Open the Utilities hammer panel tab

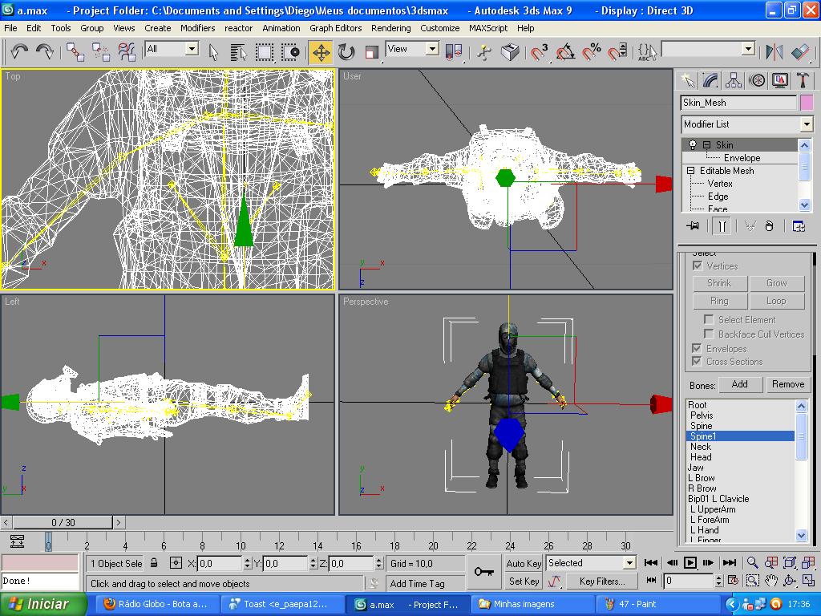(x=803, y=80)
